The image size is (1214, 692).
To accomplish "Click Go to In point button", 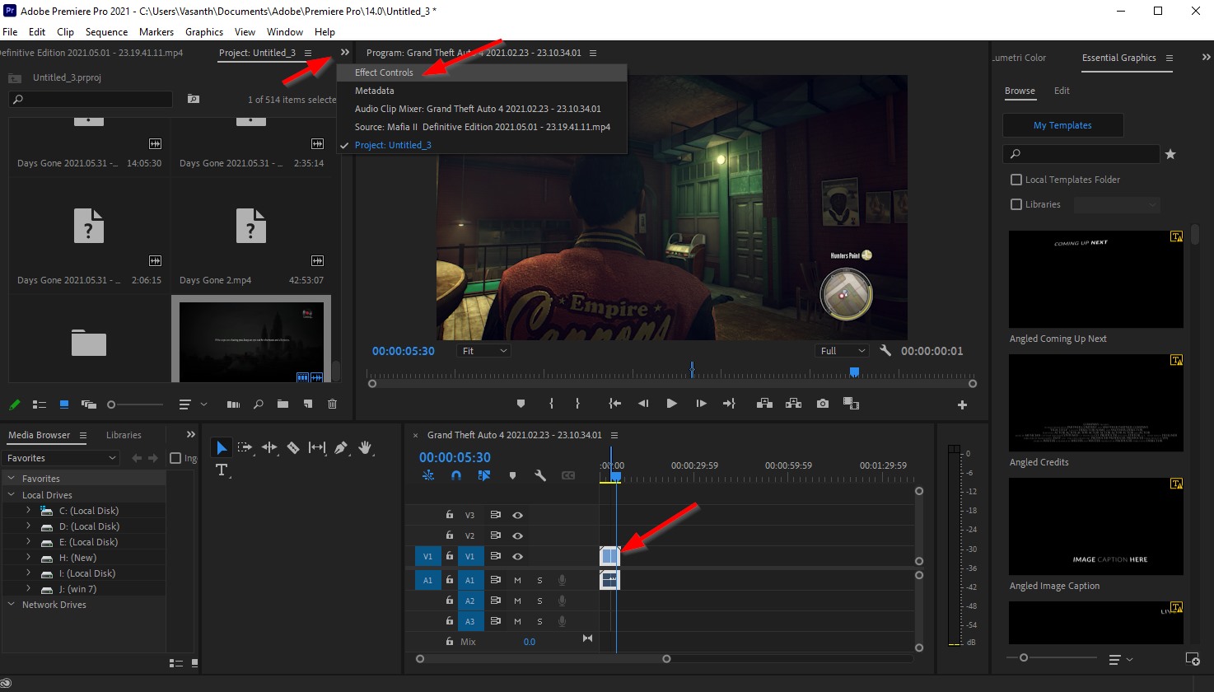I will pos(614,404).
